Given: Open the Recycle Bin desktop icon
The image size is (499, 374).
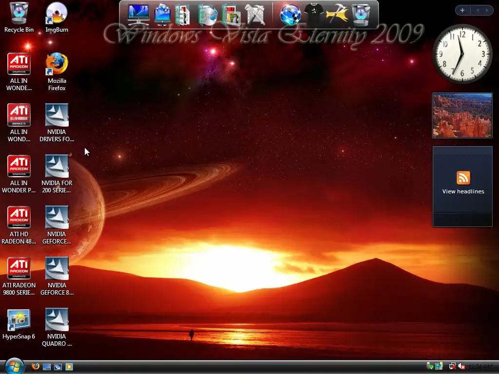Looking at the screenshot, I should point(19,18).
